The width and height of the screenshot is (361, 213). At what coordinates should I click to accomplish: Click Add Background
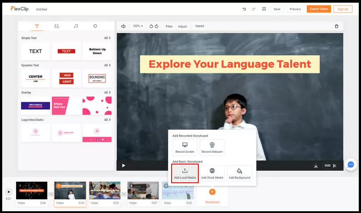(x=239, y=173)
